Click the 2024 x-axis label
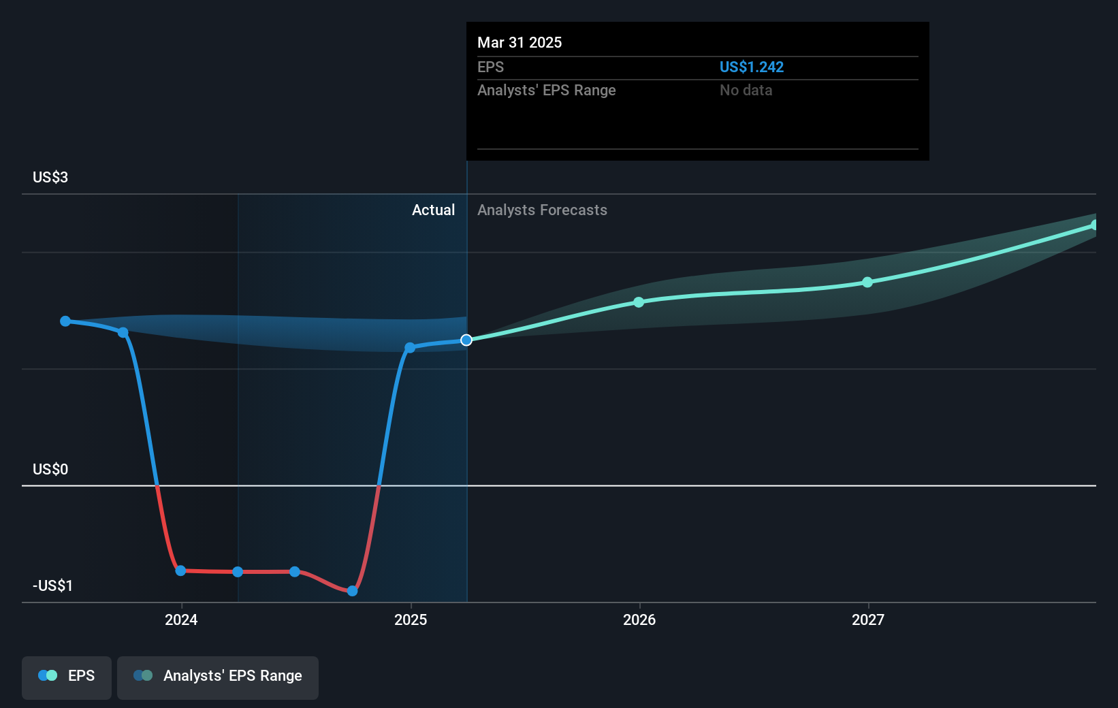This screenshot has height=708, width=1118. pyautogui.click(x=181, y=619)
